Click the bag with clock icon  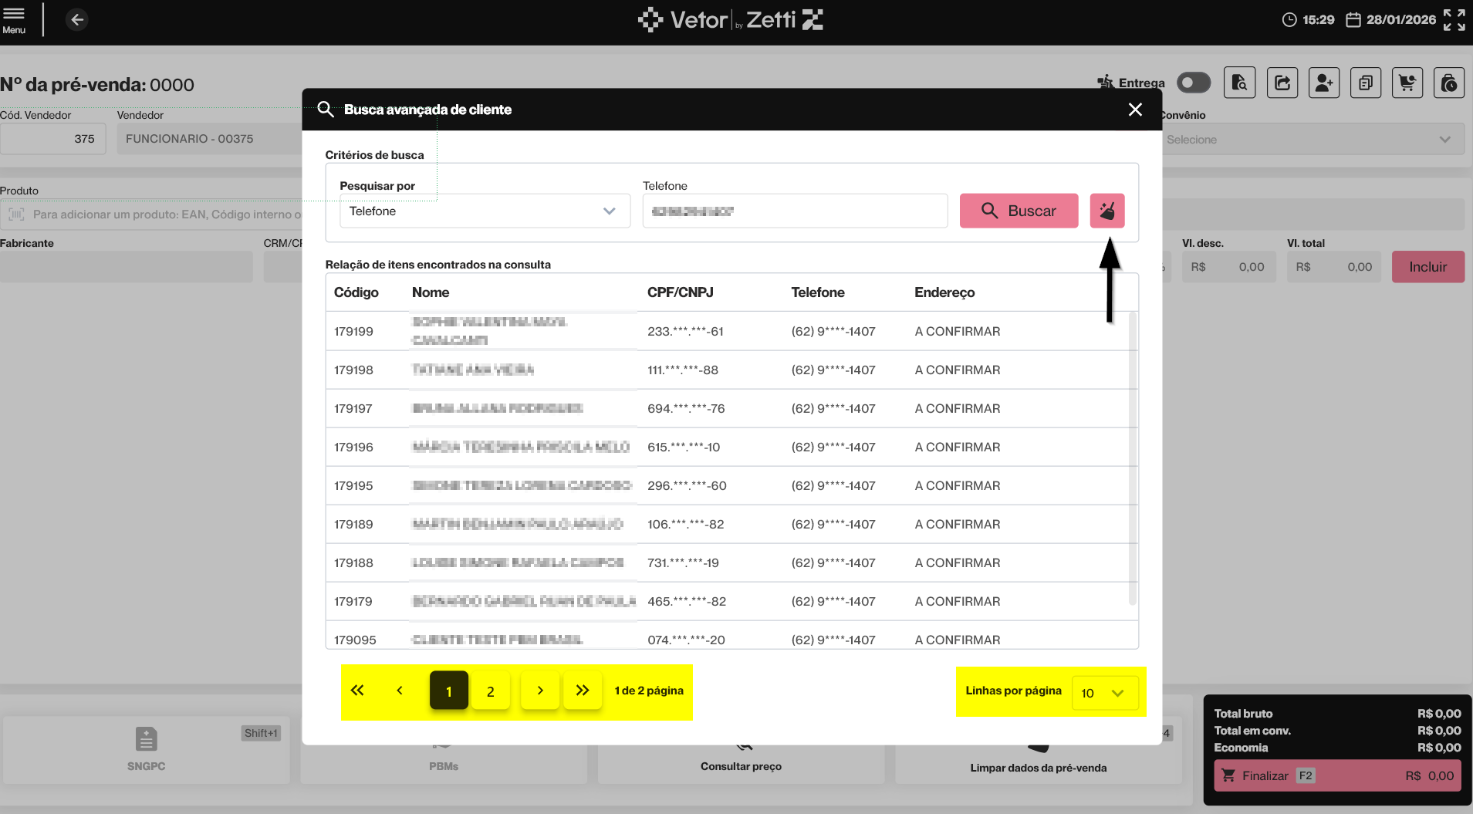pyautogui.click(x=1448, y=83)
